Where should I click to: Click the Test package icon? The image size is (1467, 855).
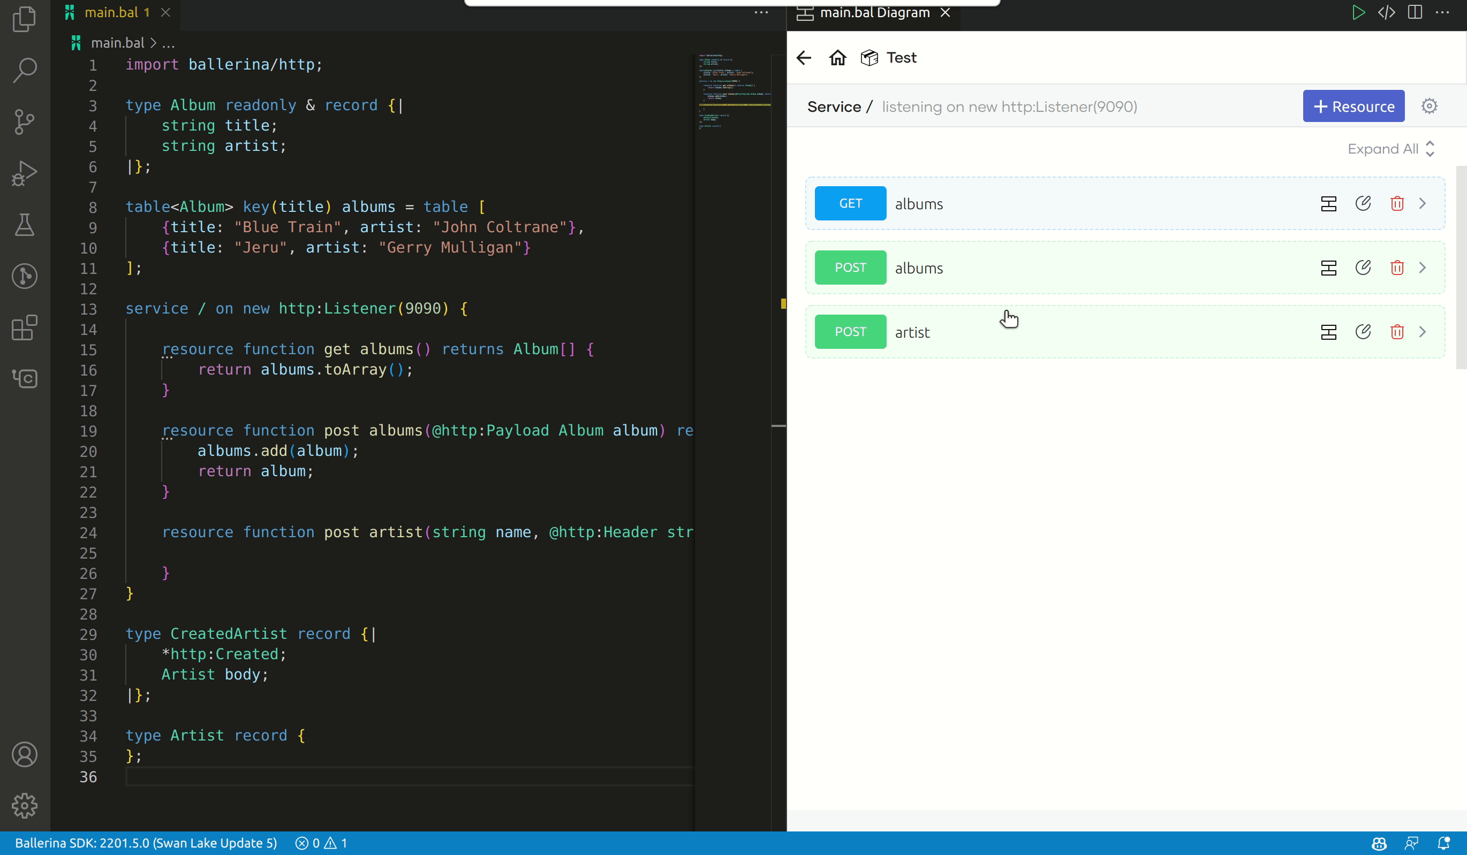point(869,58)
